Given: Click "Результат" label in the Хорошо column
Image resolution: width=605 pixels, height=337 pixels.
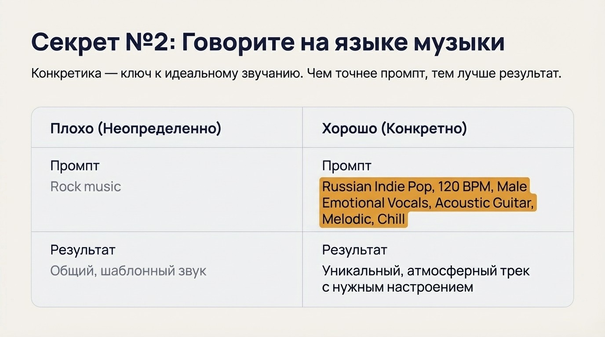Looking at the screenshot, I should pos(354,250).
